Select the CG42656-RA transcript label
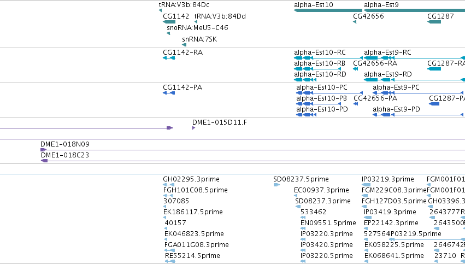The width and height of the screenshot is (465, 264). (375, 63)
